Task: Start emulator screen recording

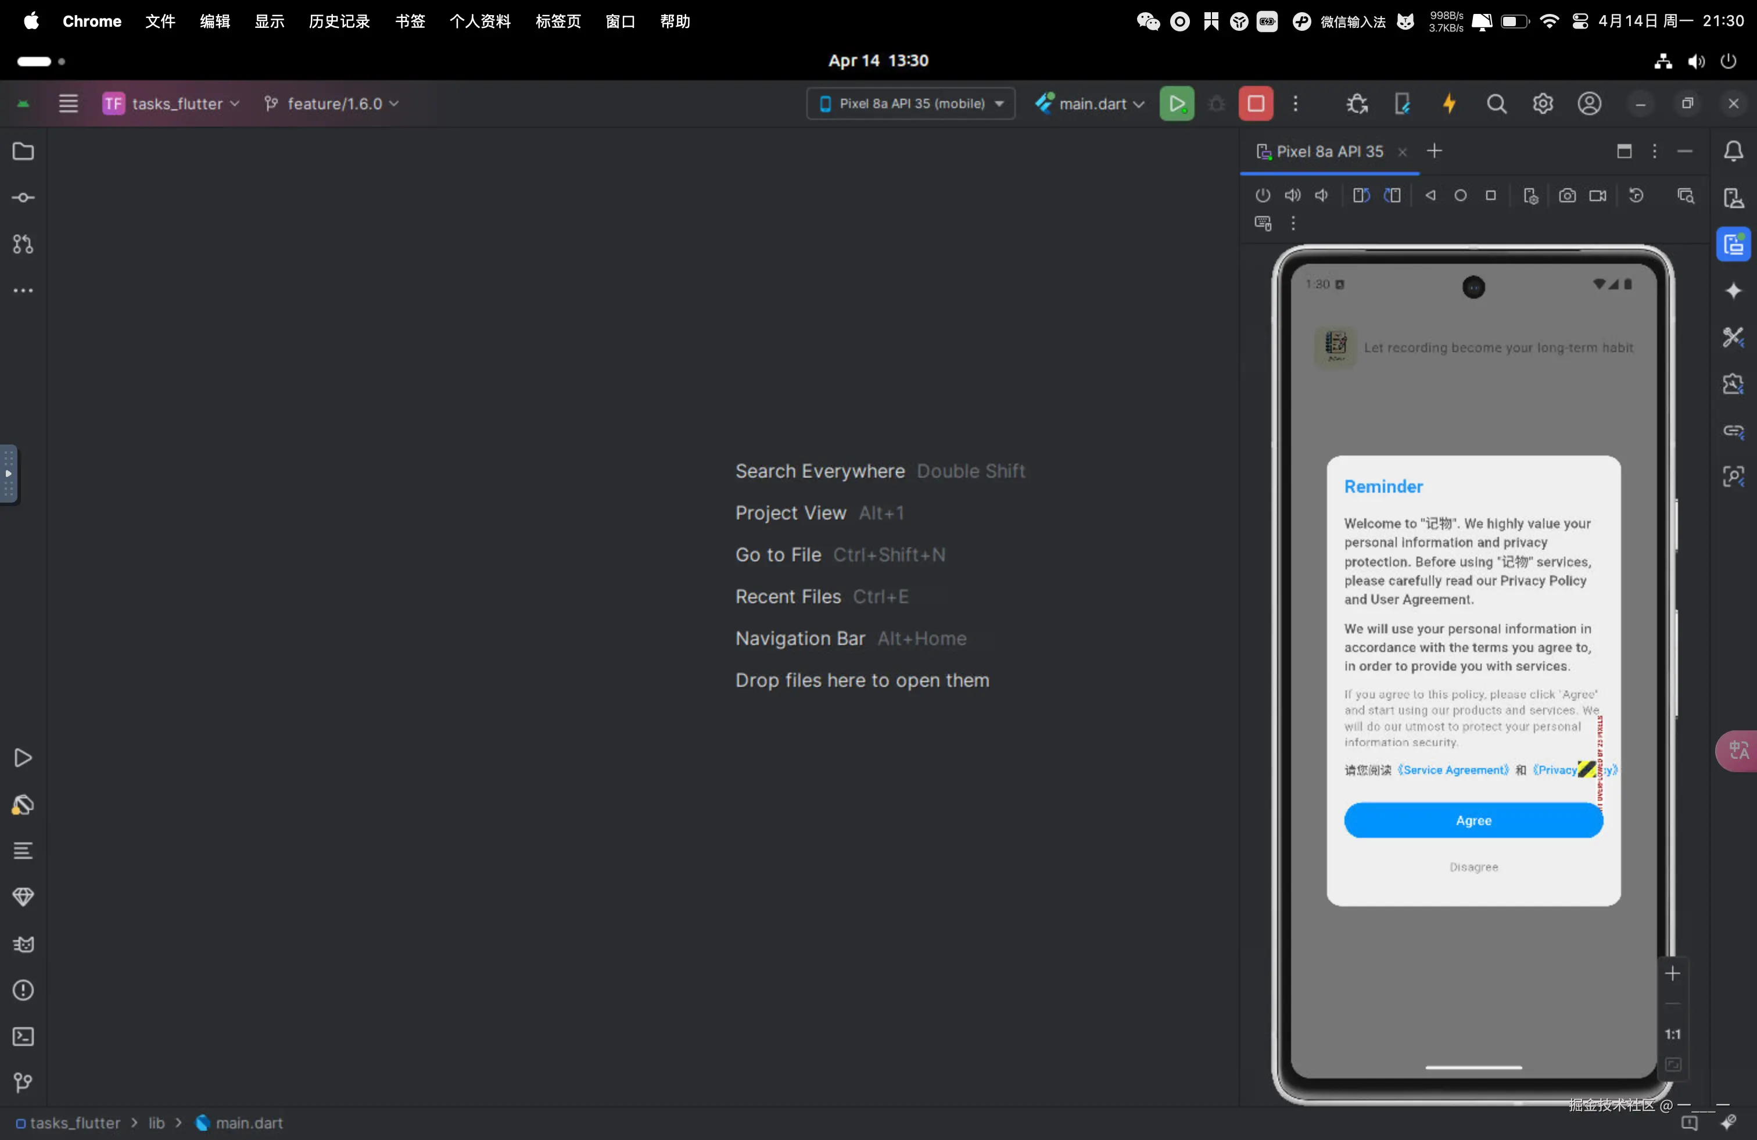Action: pyautogui.click(x=1598, y=196)
